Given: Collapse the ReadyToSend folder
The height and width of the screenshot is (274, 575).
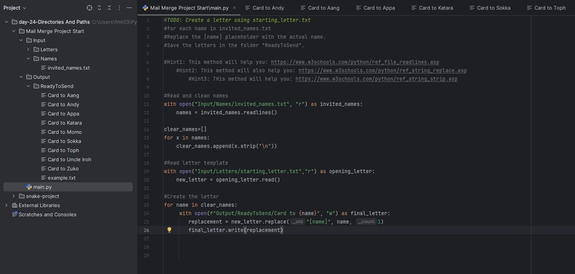Looking at the screenshot, I should (x=28, y=86).
